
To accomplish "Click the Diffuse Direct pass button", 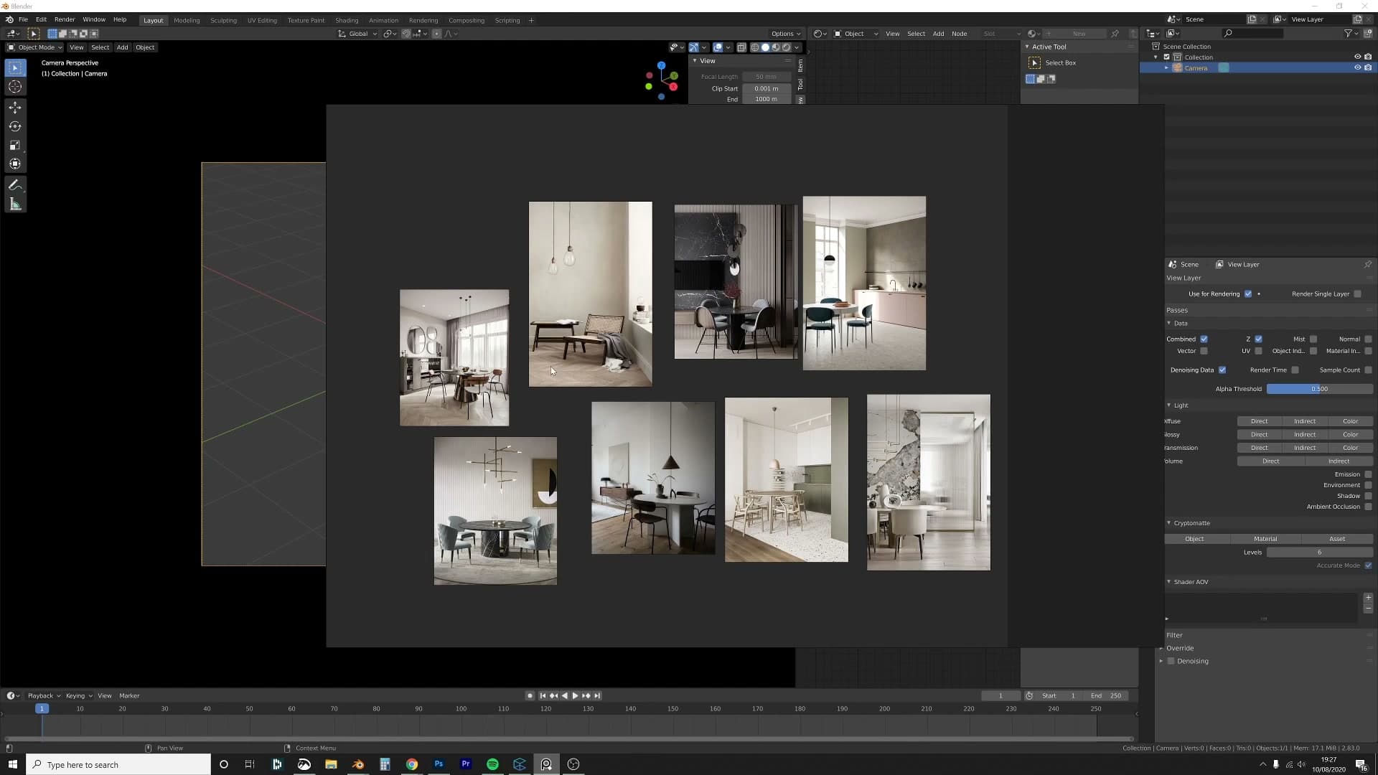I will click(x=1259, y=421).
